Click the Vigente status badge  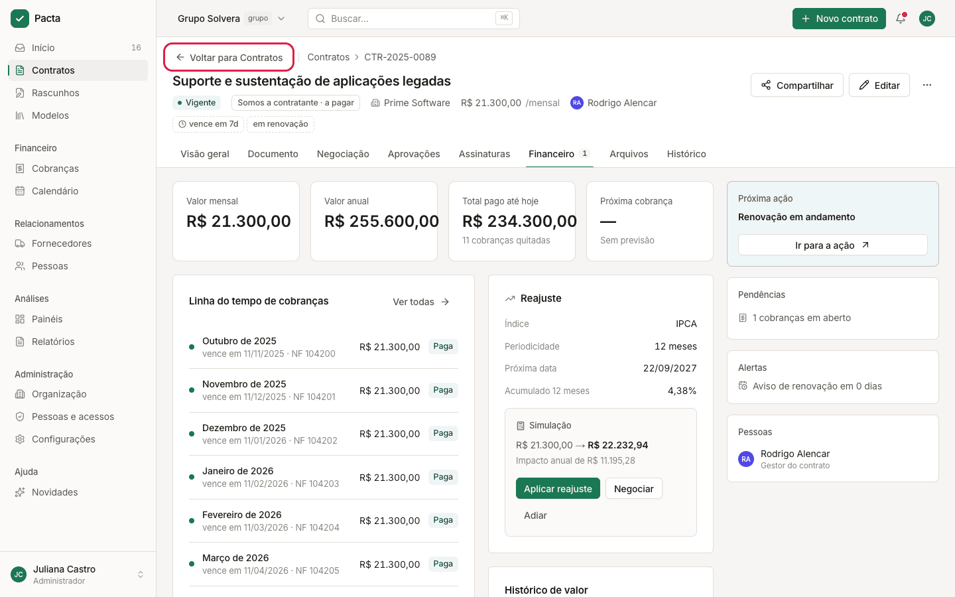tap(197, 103)
